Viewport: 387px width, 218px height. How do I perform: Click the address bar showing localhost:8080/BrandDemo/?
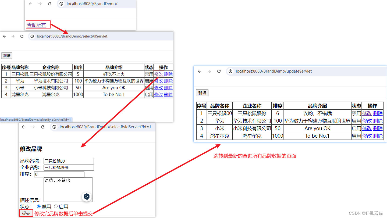pyautogui.click(x=96, y=4)
